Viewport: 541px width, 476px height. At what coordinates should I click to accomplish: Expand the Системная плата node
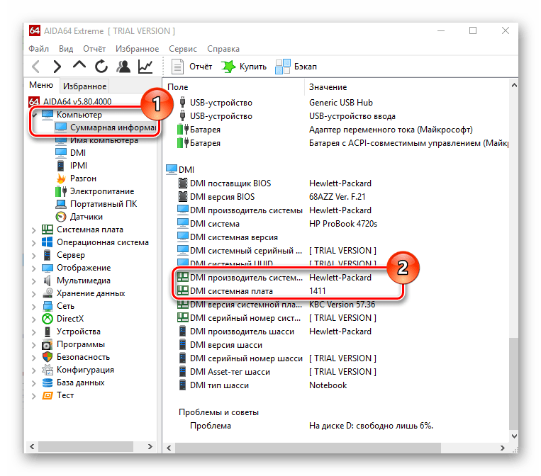pyautogui.click(x=33, y=230)
